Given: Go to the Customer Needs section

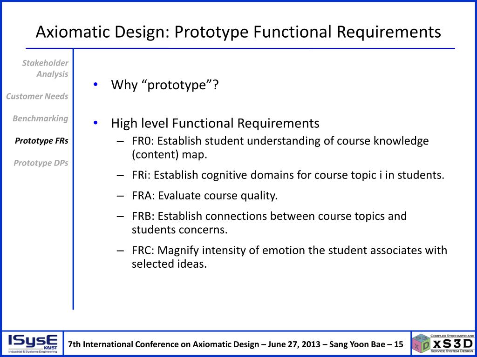Looking at the screenshot, I should pos(37,96).
